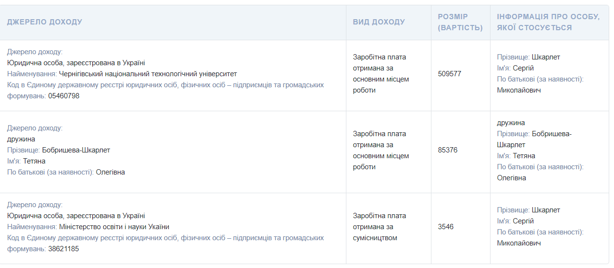Screen dimensions: 614x268
Task: Click the income amount 509577
Action: (x=449, y=74)
